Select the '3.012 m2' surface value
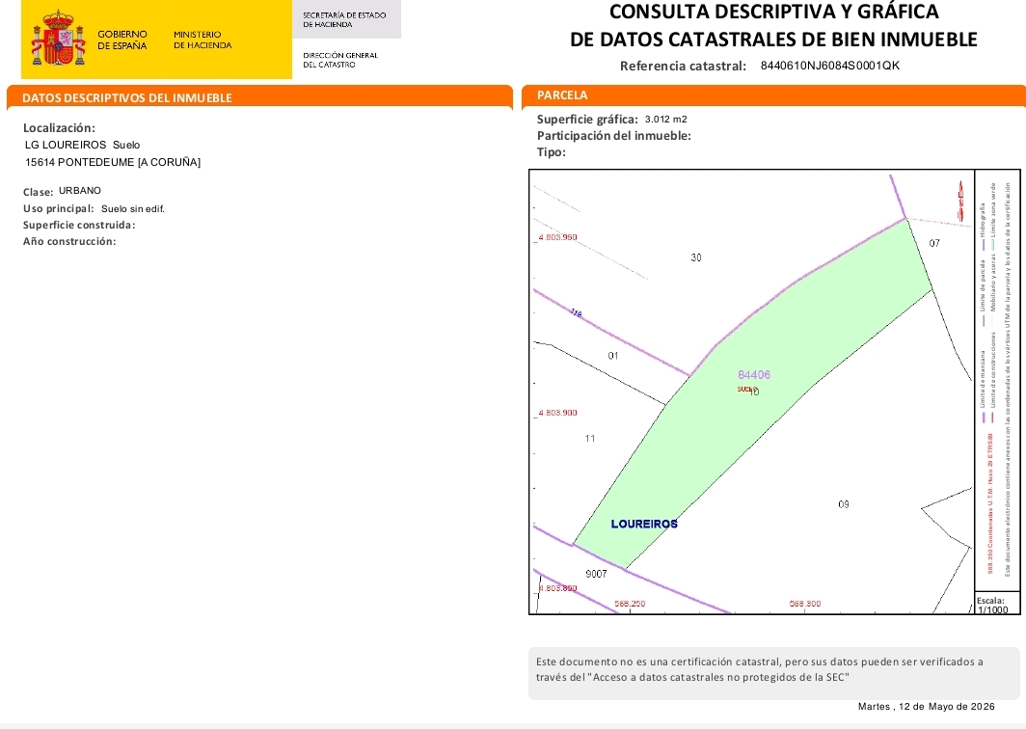Screen dimensions: 1026x729 [x=665, y=120]
